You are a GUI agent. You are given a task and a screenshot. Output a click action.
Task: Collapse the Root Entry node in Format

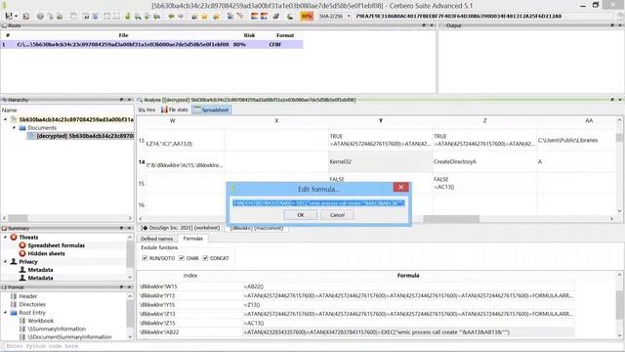(x=5, y=313)
